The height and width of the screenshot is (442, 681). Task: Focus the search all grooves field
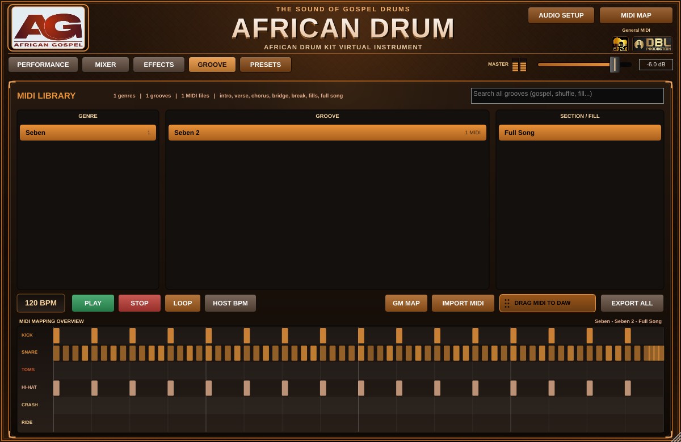567,96
